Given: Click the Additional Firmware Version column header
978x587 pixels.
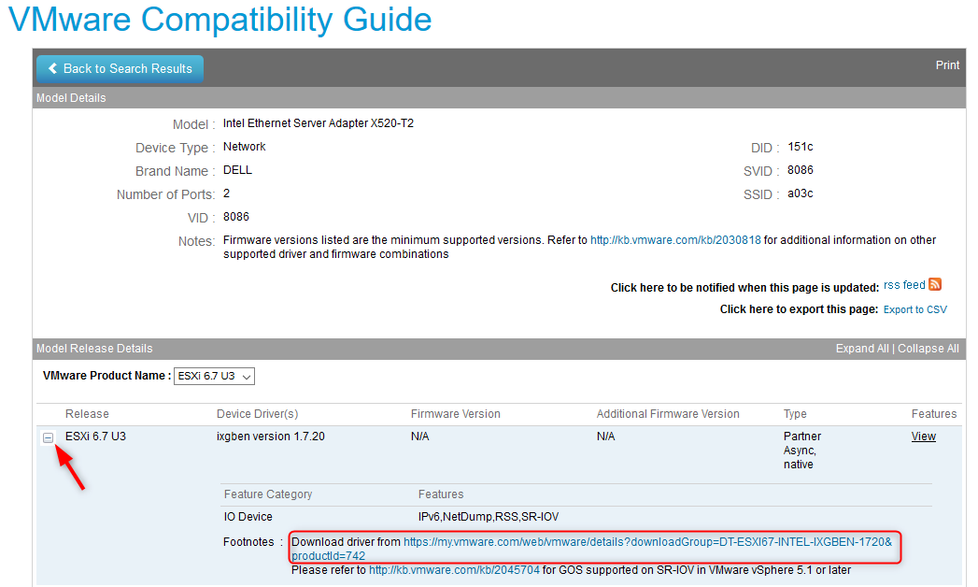Looking at the screenshot, I should pyautogui.click(x=668, y=414).
